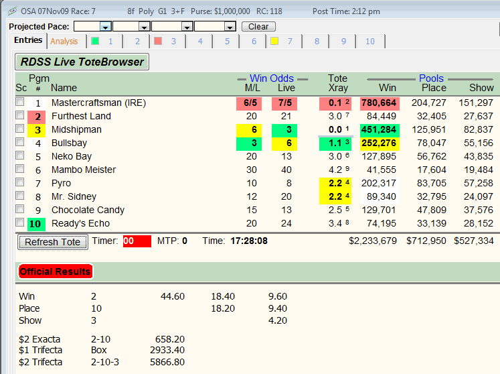Click the Tote Xray column header
This screenshot has height=374, width=500.
point(338,83)
